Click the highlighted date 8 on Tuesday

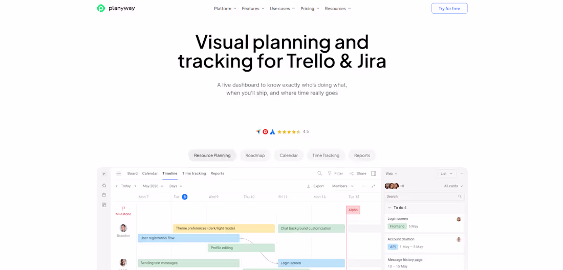coord(185,197)
